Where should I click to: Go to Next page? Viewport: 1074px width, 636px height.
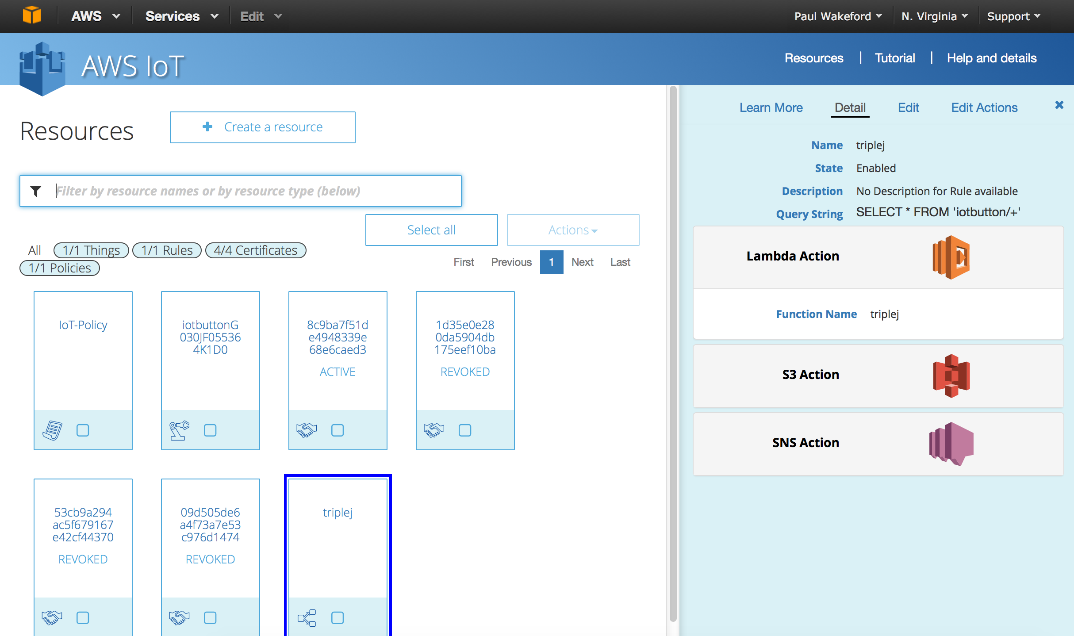coord(582,262)
